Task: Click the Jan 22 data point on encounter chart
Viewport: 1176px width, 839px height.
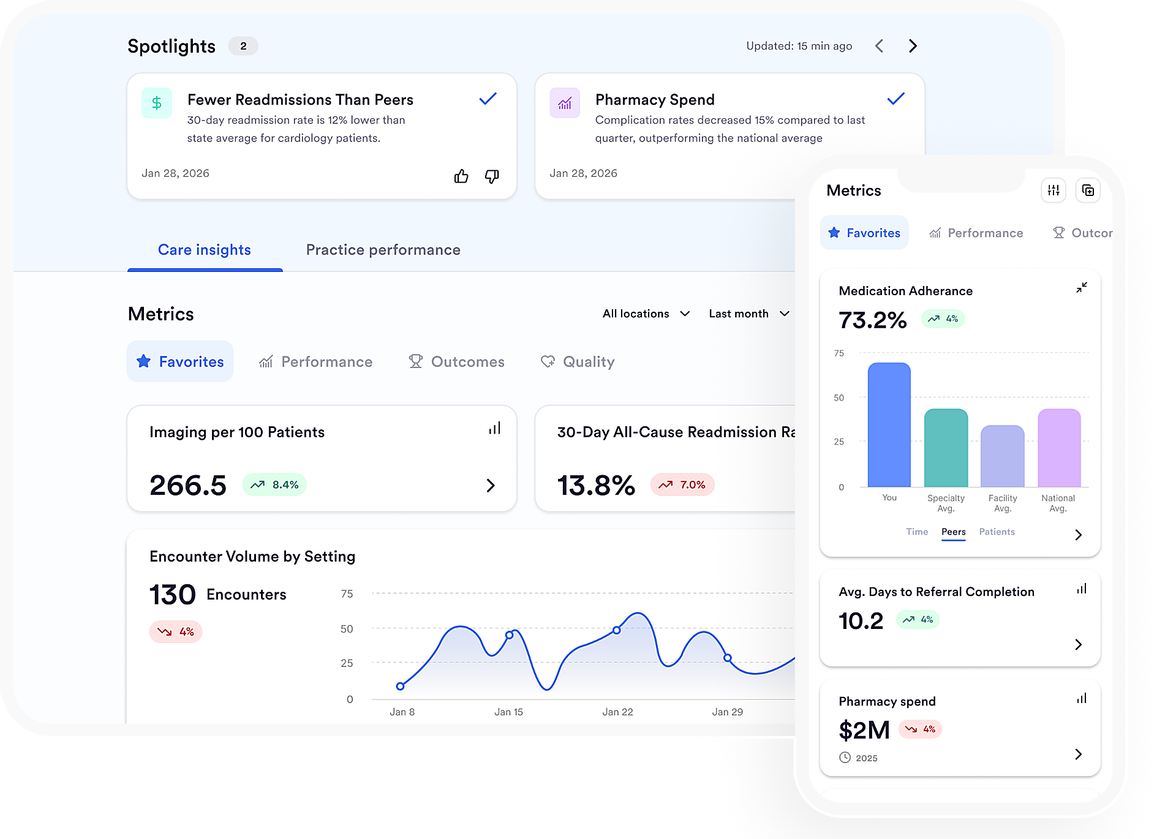Action: (617, 630)
